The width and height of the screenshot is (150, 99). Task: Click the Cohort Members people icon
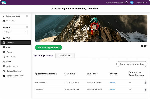click(x=4, y=71)
